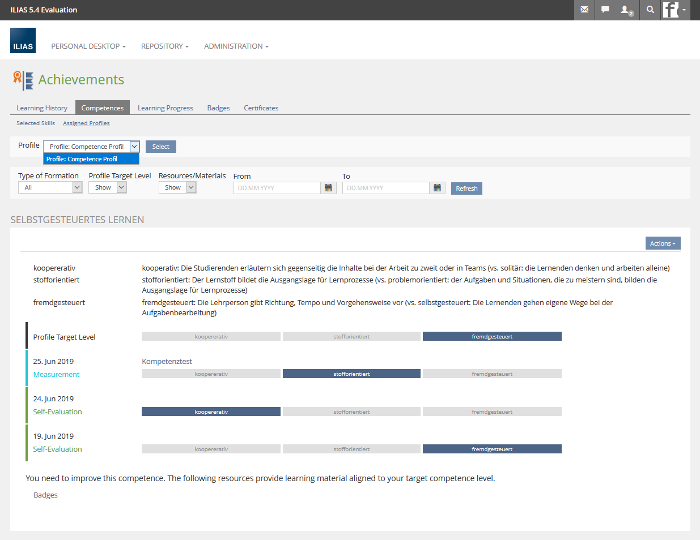Click the search magnifier icon
700x540 pixels.
[x=650, y=10]
